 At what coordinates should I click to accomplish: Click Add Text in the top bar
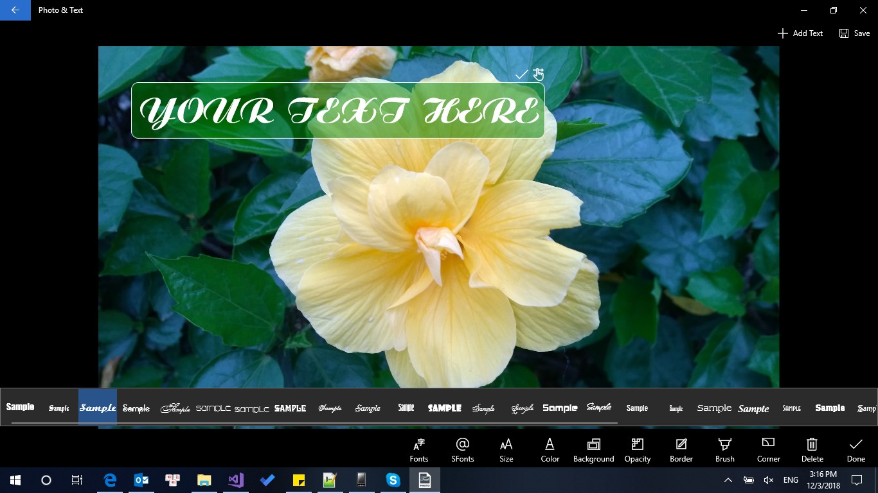800,33
